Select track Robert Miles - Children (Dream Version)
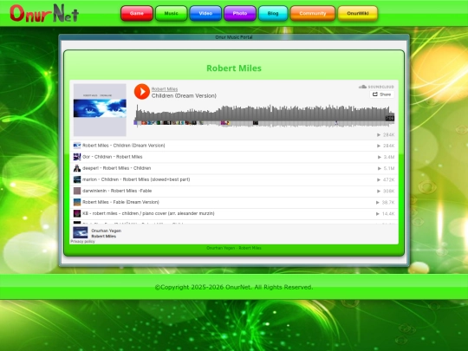 pyautogui.click(x=234, y=146)
